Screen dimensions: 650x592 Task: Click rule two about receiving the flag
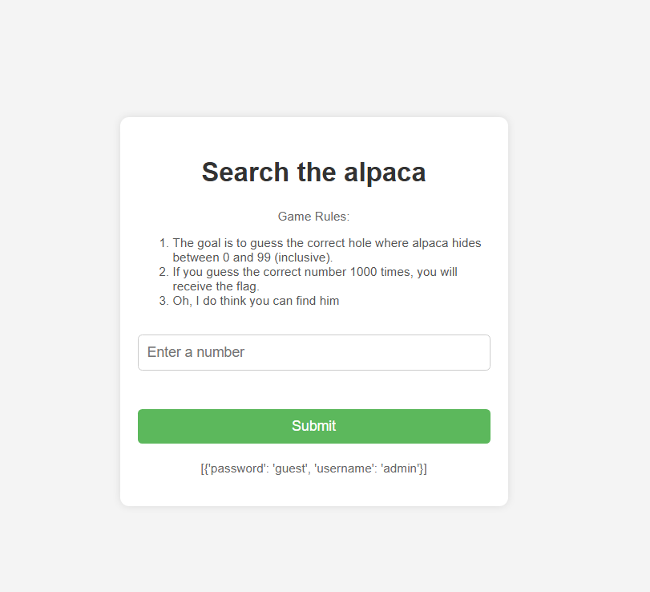click(315, 279)
